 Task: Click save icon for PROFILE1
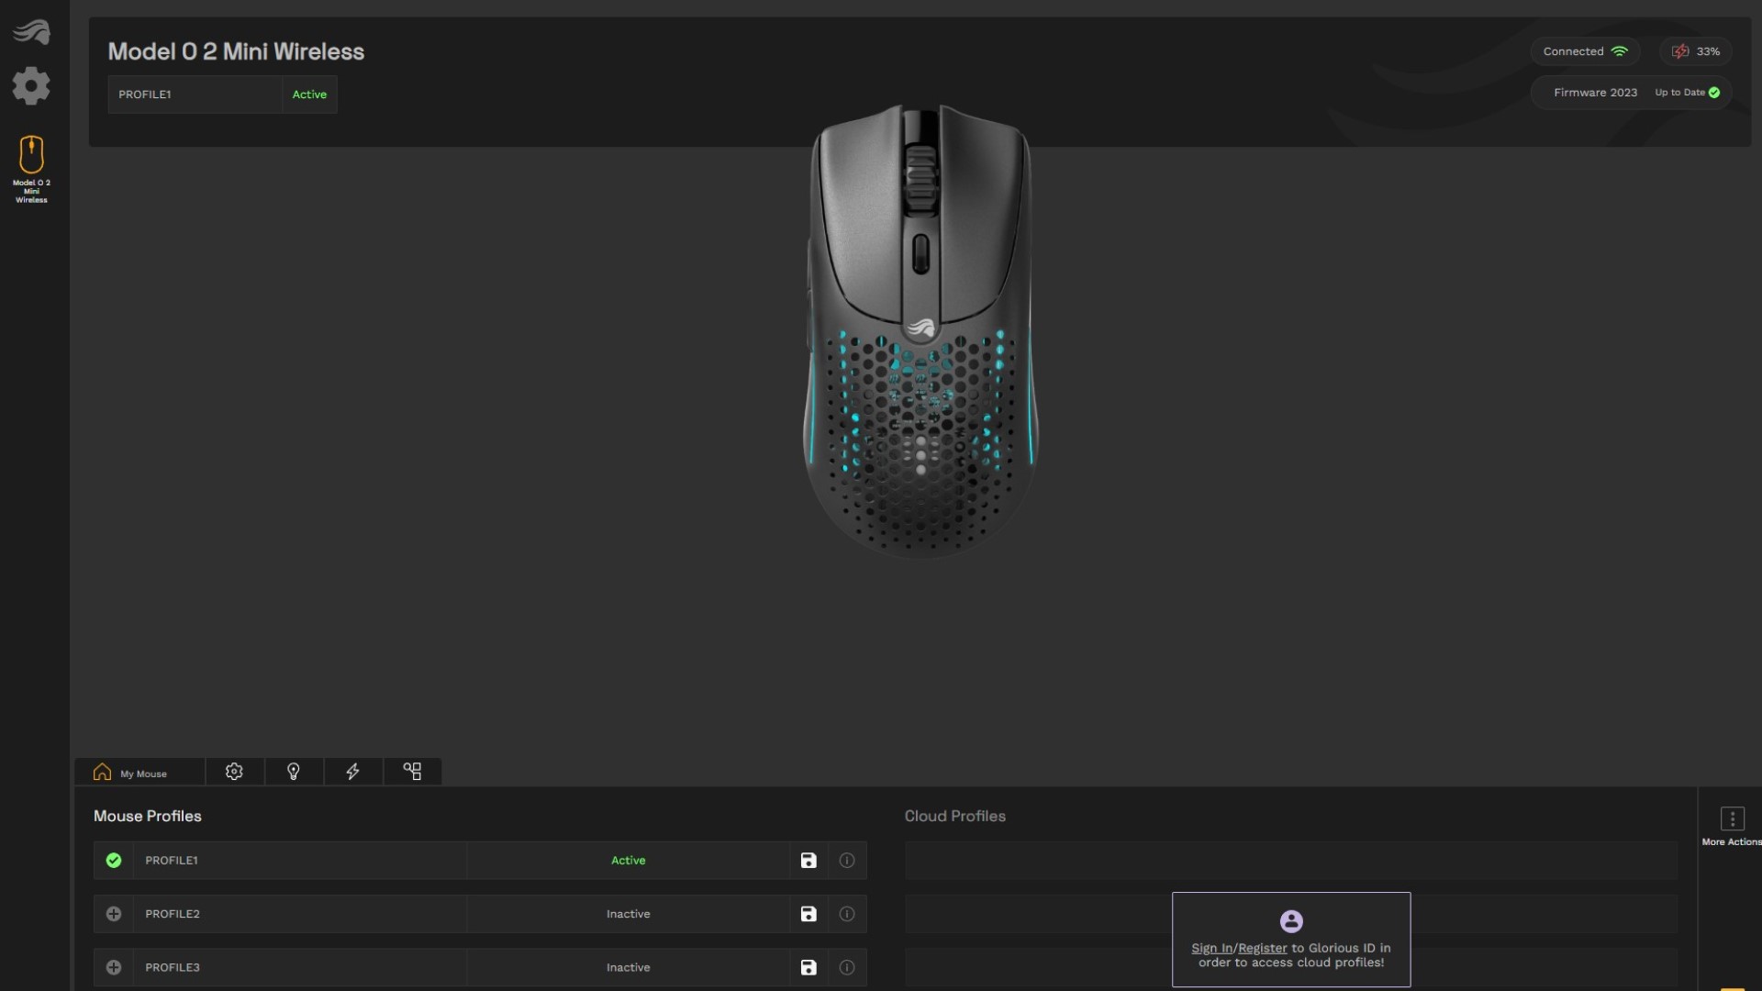click(x=809, y=859)
